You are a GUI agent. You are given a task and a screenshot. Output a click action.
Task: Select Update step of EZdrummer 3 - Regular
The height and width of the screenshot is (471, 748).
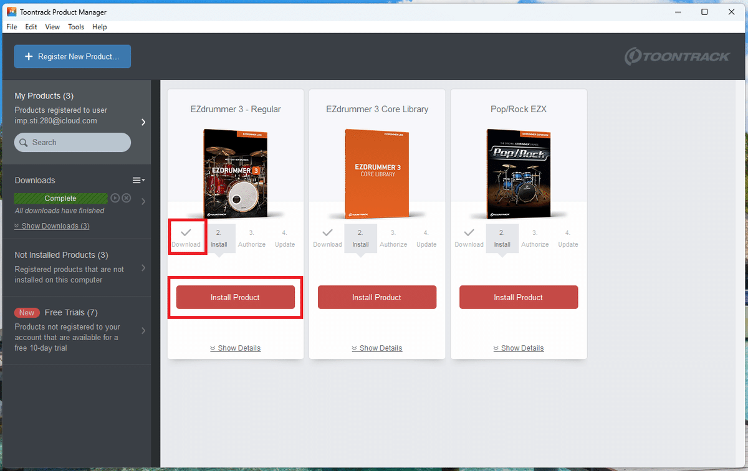point(285,237)
